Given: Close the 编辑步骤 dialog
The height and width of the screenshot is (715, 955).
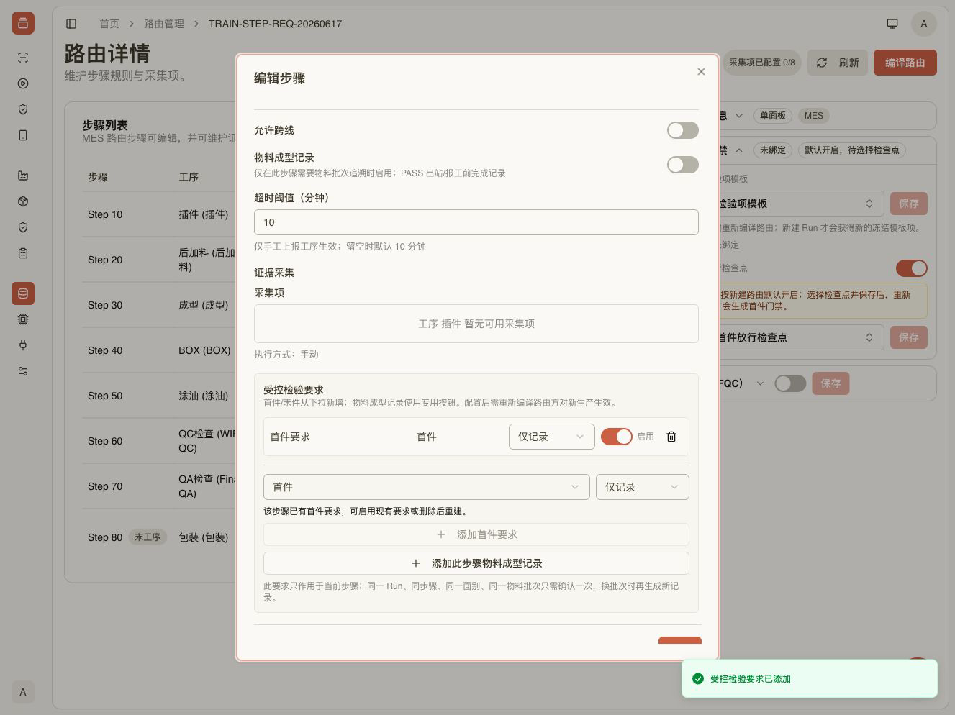Looking at the screenshot, I should 701,71.
